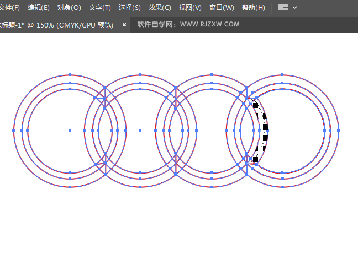Expand the arrange documents dropdown arrow
The image size is (358, 254).
point(295,8)
